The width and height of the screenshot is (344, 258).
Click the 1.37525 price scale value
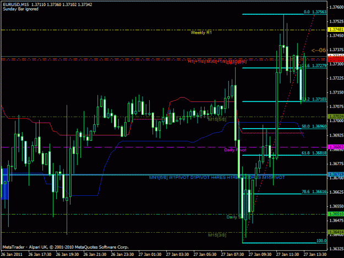[x=336, y=21]
